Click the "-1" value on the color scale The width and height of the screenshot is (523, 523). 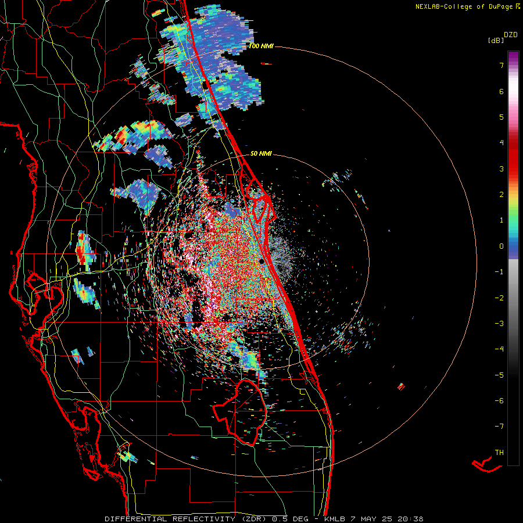499,272
